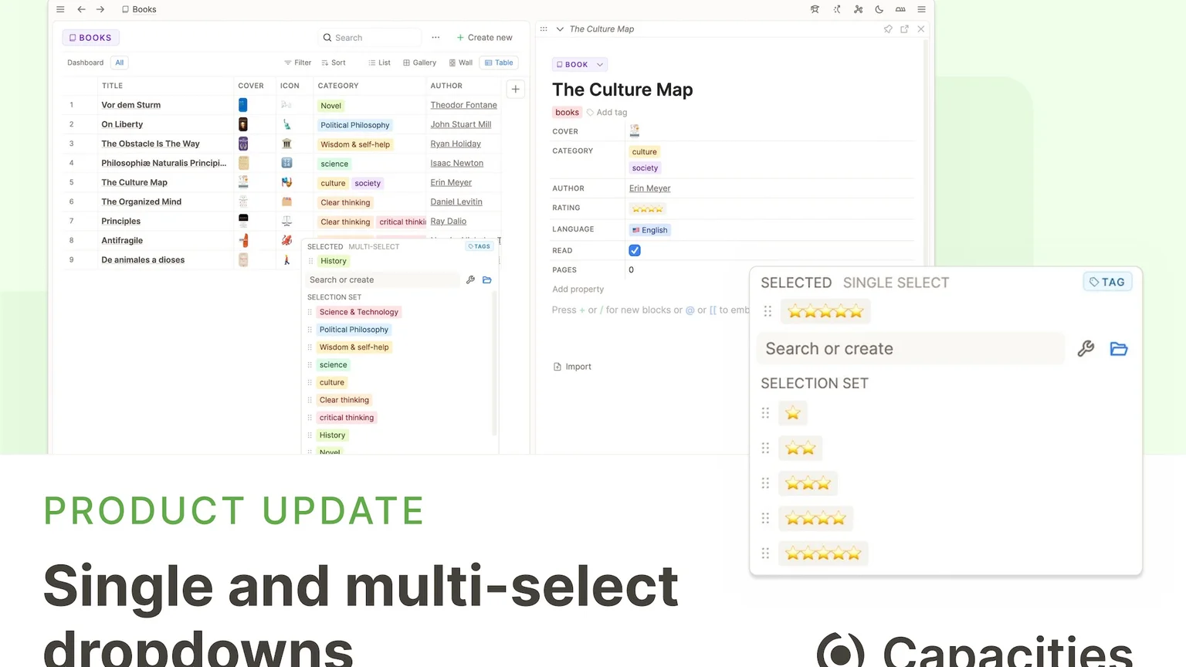
Task: Toggle the READ checkbox for The Culture Map
Action: coord(634,250)
